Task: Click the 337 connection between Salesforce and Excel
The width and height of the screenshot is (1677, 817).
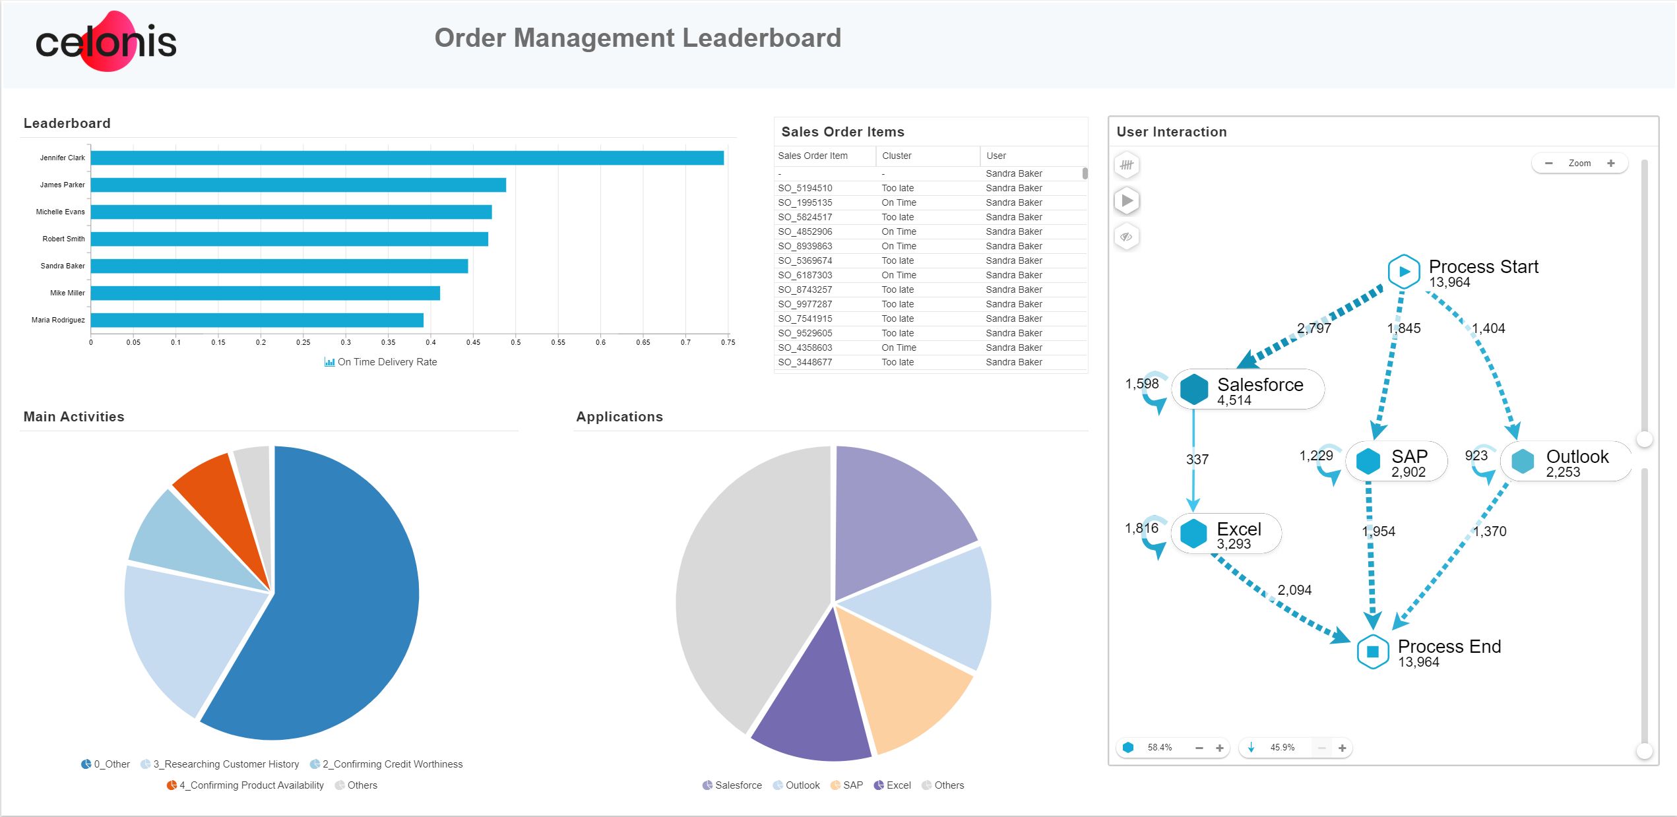Action: 1197,460
